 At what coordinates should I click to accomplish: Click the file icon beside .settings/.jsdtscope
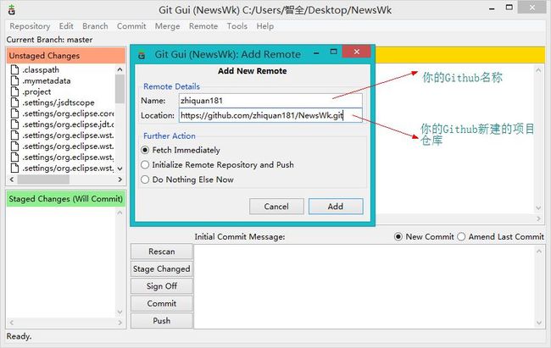(x=14, y=102)
